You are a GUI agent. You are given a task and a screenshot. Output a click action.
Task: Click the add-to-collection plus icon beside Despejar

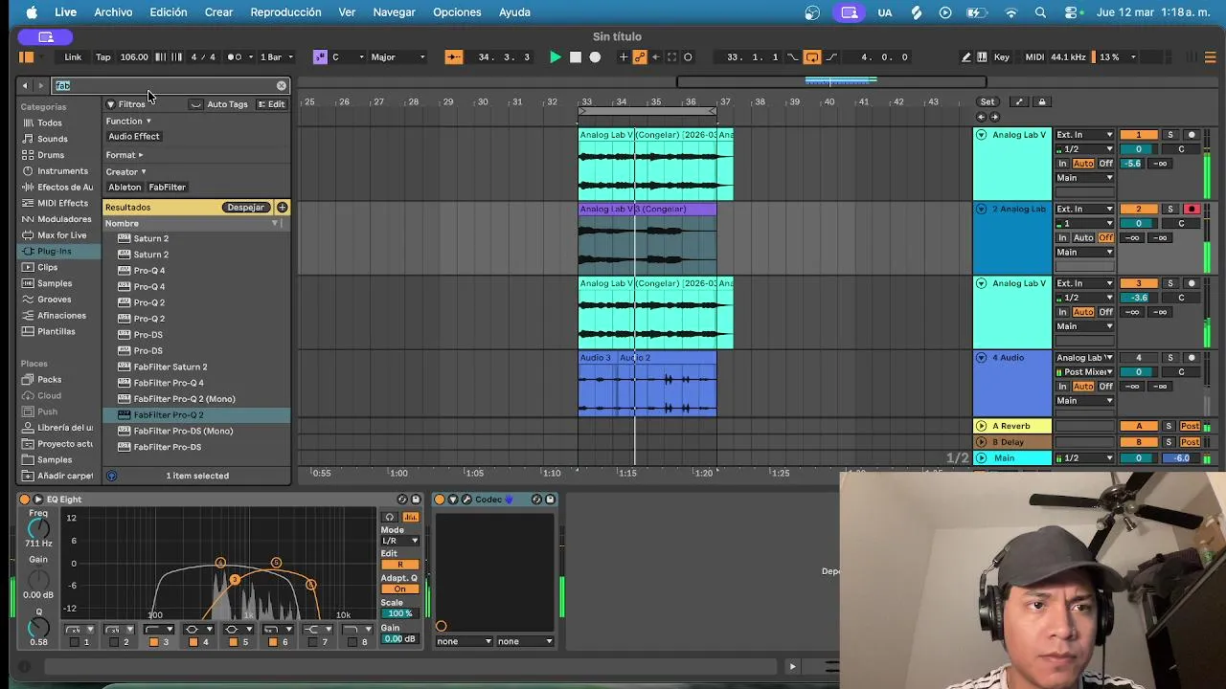pos(282,208)
